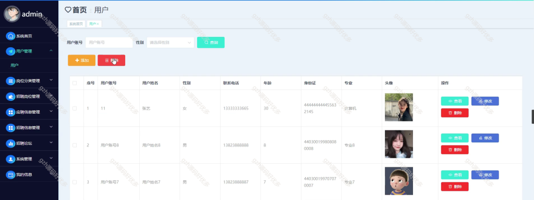Image resolution: width=534 pixels, height=200 pixels.
Task: Click the grid icon beside 招聘信息管理
Action: tap(11, 128)
